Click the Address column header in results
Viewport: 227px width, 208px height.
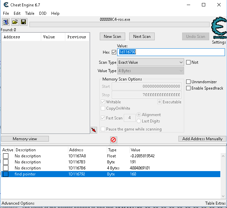click(21, 37)
